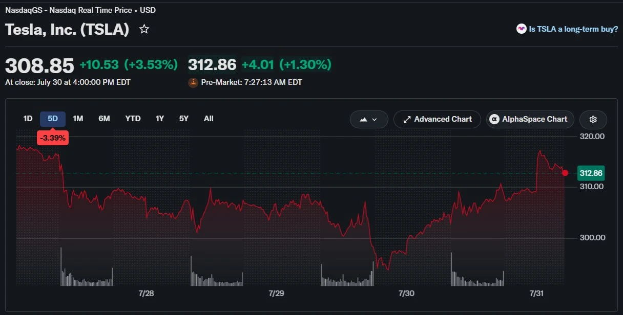This screenshot has height=315, width=623.
Task: Expand the chart type dropdown chevron
Action: tap(375, 119)
